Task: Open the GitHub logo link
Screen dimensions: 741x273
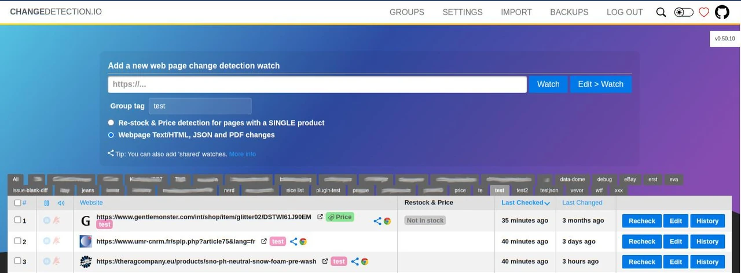Action: point(722,12)
